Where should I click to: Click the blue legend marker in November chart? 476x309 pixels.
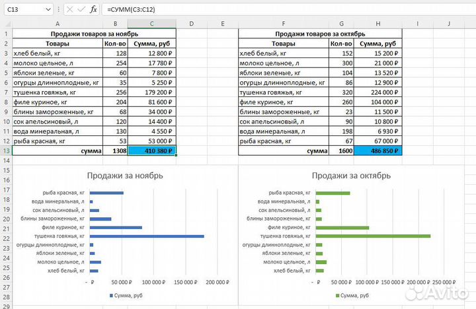tap(110, 295)
